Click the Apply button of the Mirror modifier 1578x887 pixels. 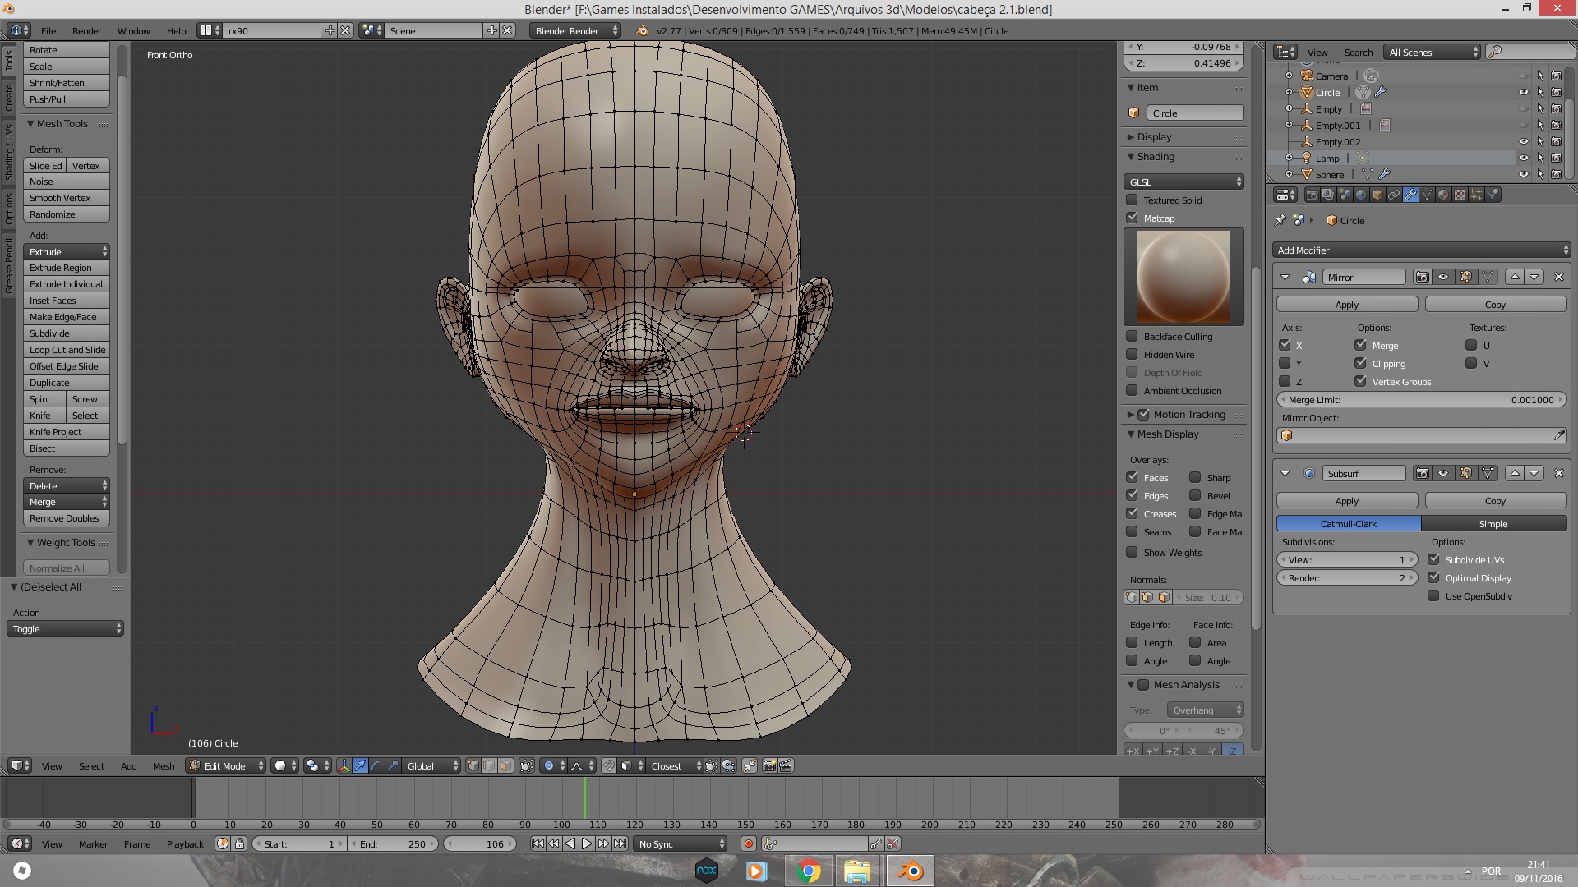point(1347,304)
